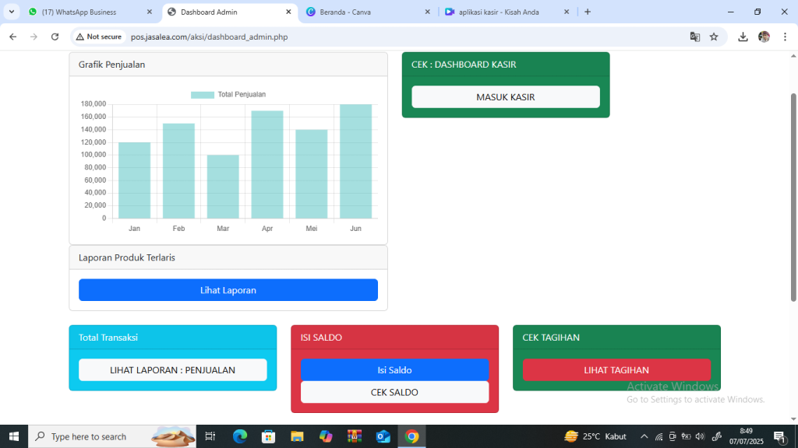Launch Microsoft Edge from the taskbar
The image size is (798, 448).
[x=239, y=436]
